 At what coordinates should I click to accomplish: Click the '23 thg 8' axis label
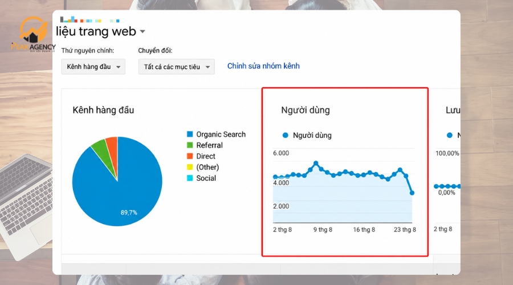[x=405, y=230]
